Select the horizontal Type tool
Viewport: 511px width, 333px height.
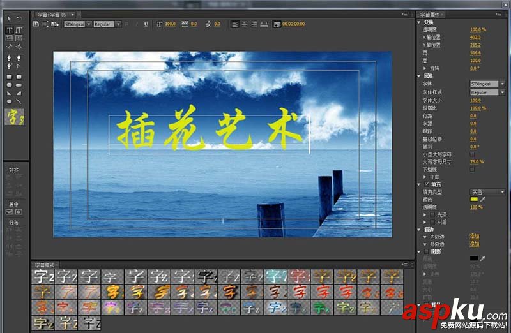pos(9,30)
